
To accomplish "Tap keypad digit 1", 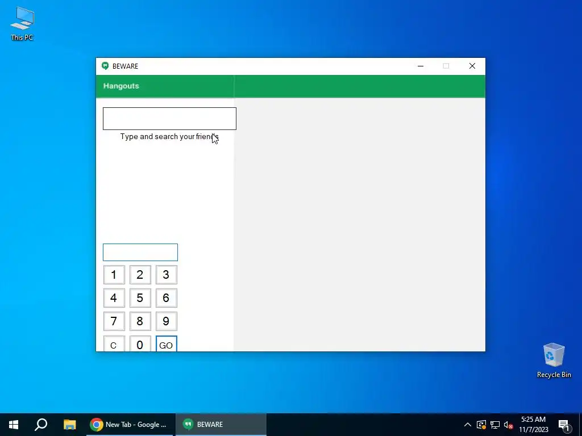I will pyautogui.click(x=114, y=275).
